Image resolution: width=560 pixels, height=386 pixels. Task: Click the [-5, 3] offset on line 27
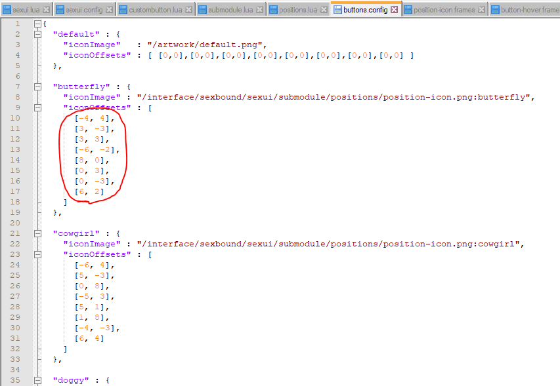pyautogui.click(x=93, y=296)
